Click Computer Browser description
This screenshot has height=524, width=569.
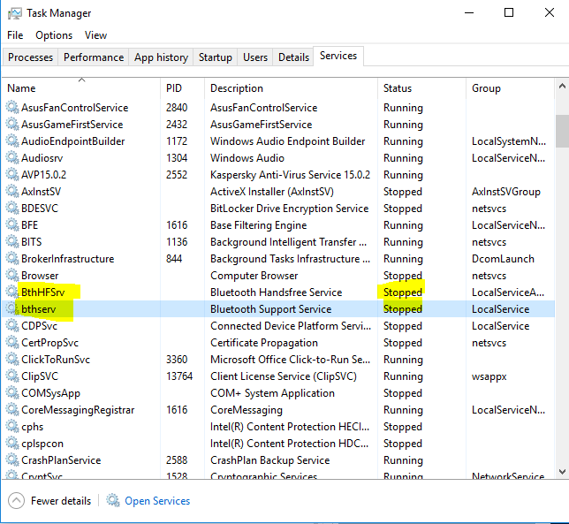tap(254, 276)
